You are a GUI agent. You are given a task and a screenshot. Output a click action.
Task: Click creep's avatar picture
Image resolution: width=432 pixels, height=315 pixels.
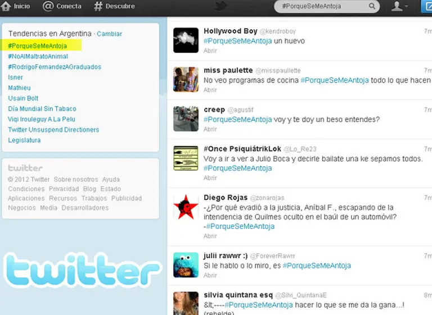[x=186, y=119]
